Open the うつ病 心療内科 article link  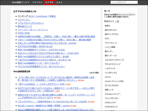56,79
